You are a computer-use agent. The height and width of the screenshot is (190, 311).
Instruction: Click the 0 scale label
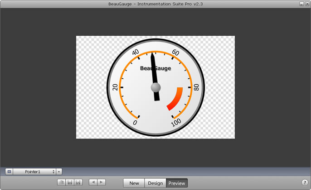tap(135, 123)
